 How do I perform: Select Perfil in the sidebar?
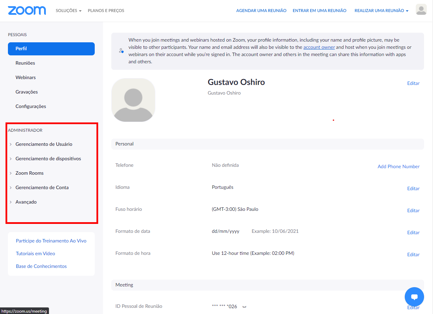click(51, 49)
